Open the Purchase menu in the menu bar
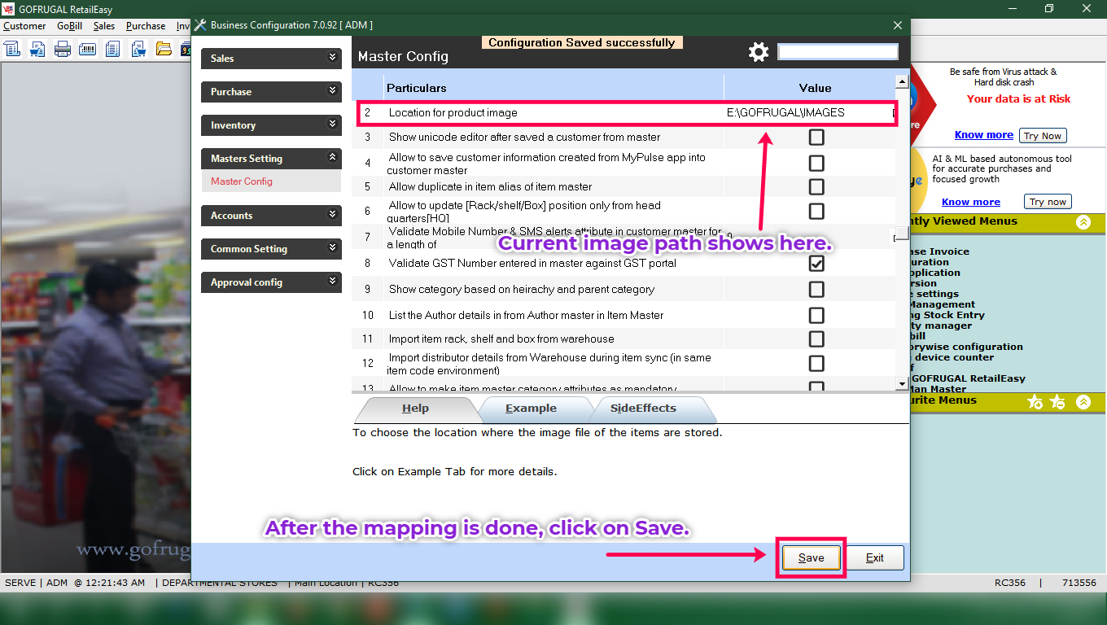The height and width of the screenshot is (625, 1107). [x=146, y=26]
